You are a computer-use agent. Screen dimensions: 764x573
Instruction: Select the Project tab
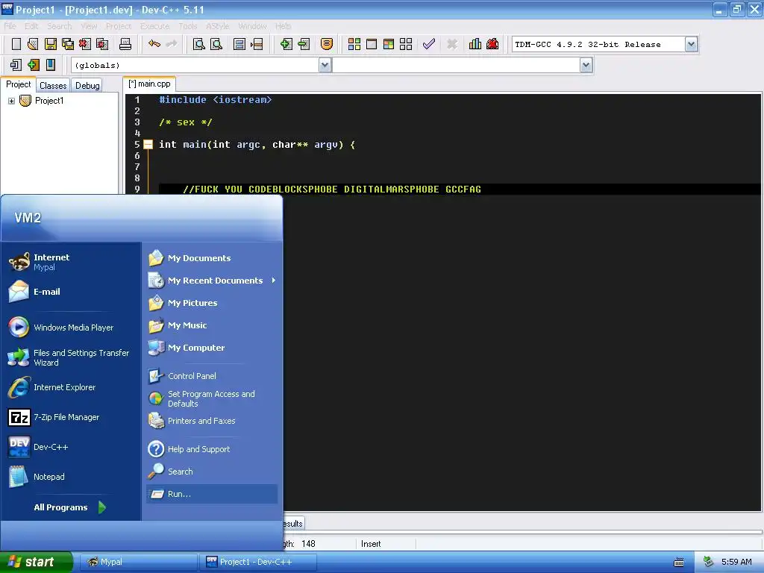(x=18, y=84)
